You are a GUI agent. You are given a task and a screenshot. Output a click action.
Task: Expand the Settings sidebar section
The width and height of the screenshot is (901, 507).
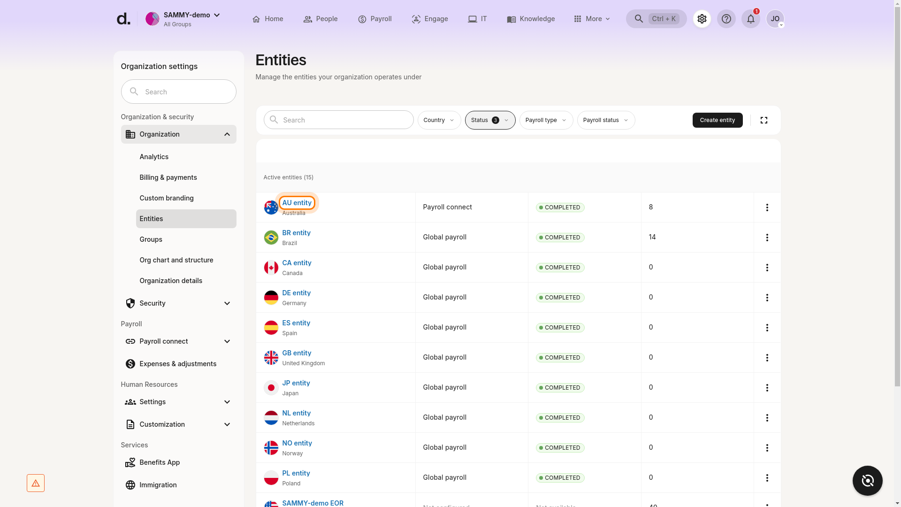178,402
